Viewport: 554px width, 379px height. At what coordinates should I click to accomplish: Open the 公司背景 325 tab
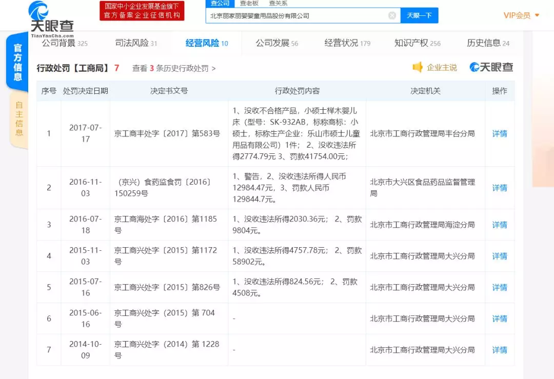[x=65, y=43]
